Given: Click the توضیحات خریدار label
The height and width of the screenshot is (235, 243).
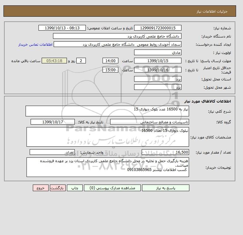Looking at the screenshot, I should click(x=218, y=167).
